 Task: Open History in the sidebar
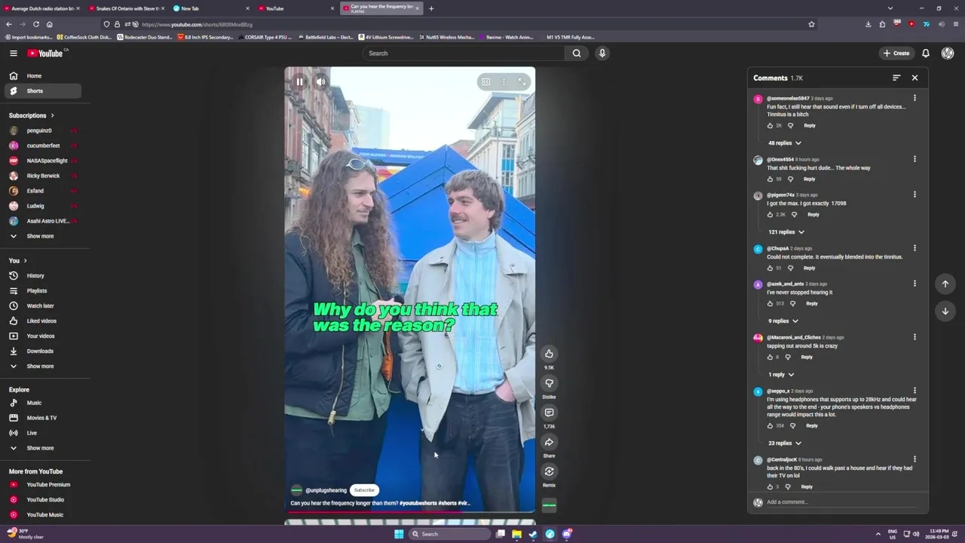43,276
